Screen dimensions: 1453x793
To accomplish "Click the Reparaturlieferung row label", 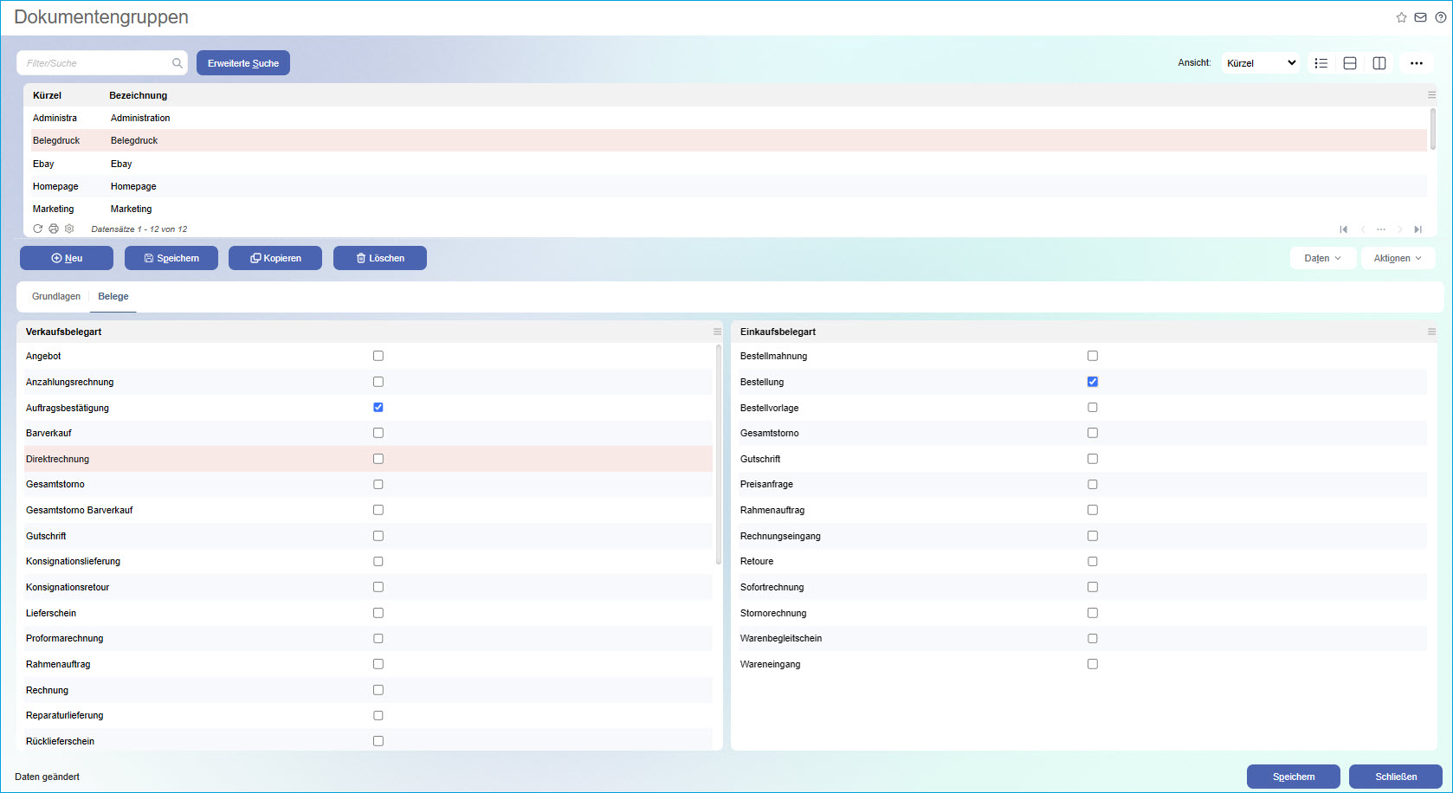I will (x=65, y=715).
